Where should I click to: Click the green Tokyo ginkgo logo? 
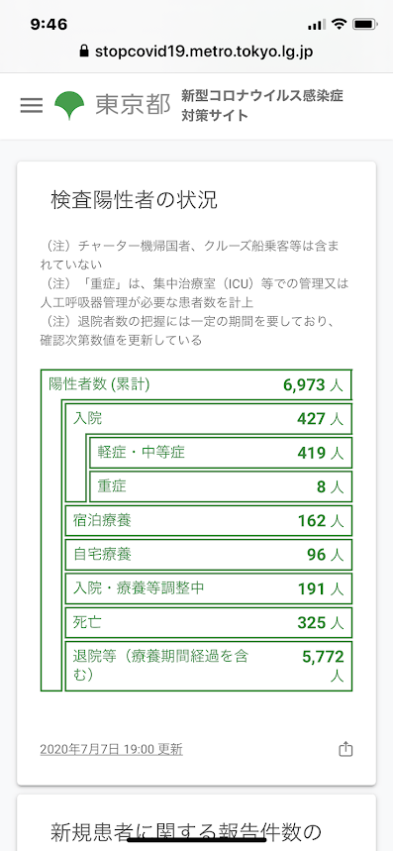(69, 105)
